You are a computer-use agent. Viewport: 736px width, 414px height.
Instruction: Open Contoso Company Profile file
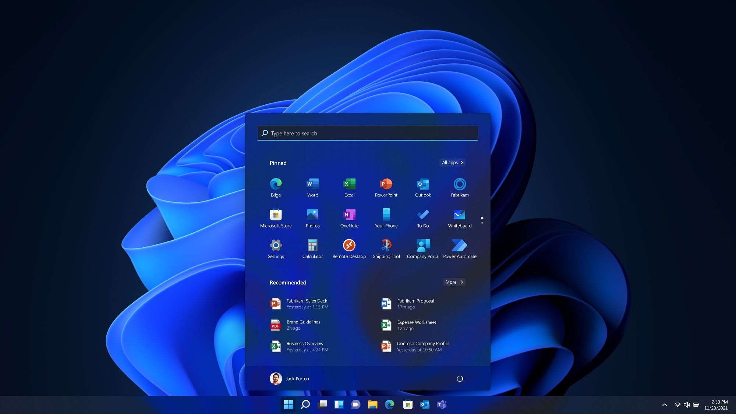pos(422,346)
